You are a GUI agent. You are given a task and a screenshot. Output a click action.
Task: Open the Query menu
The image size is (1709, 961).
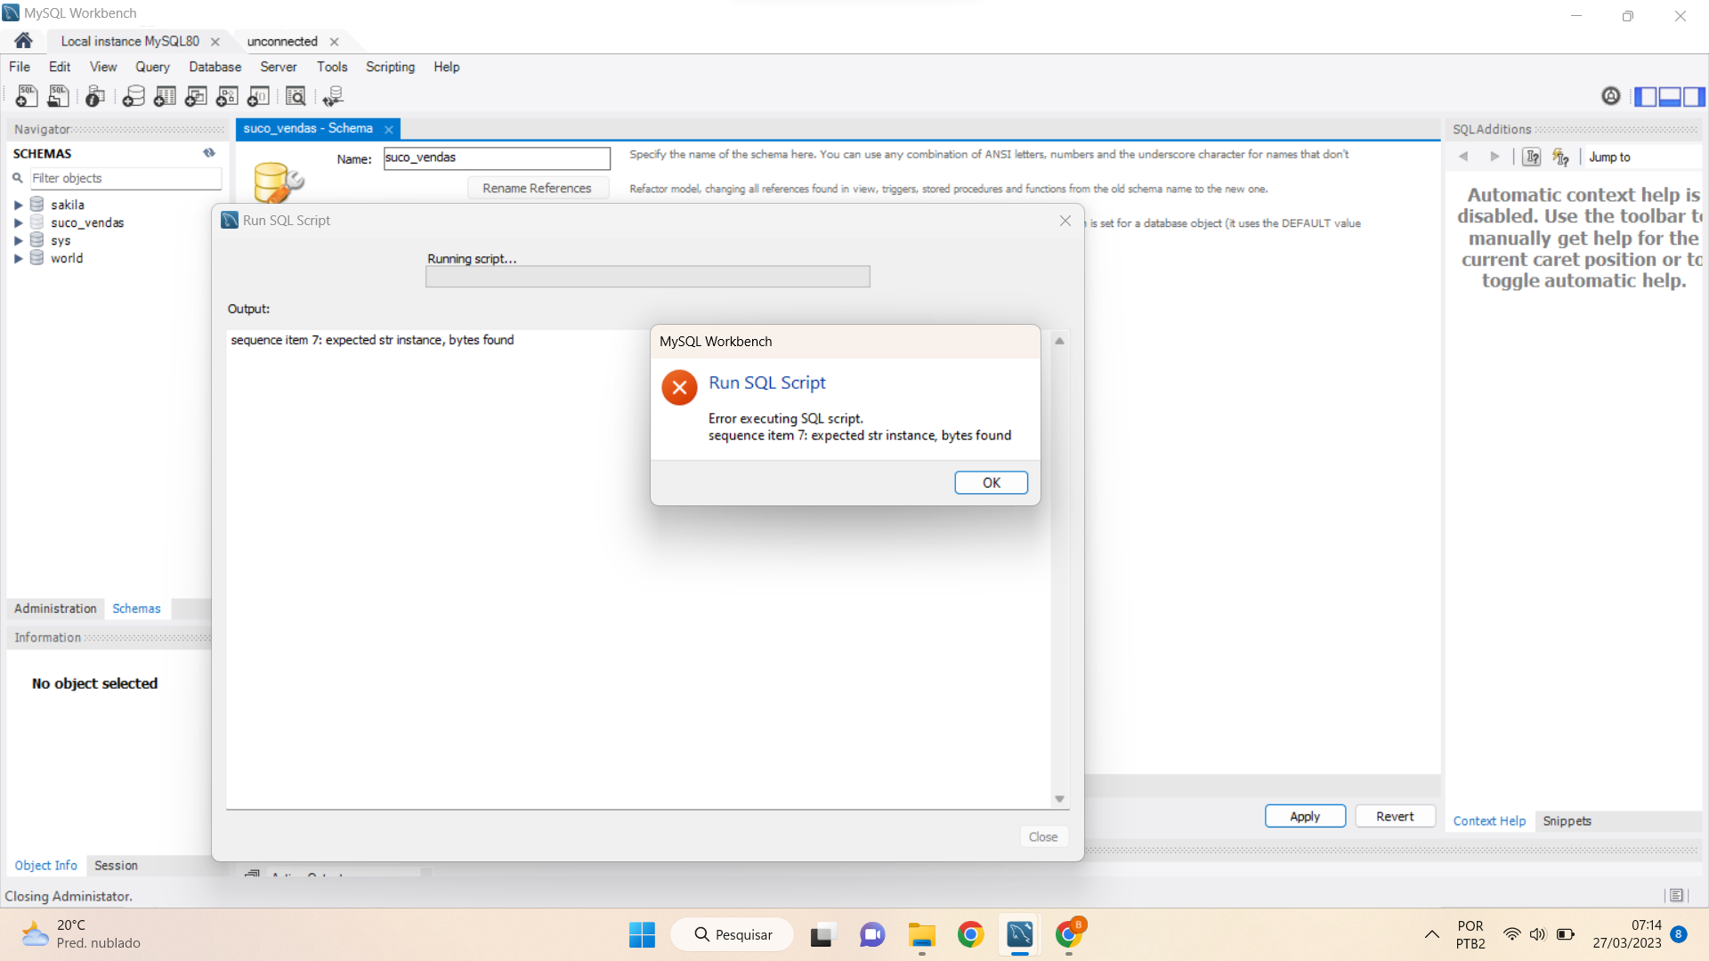pyautogui.click(x=152, y=67)
